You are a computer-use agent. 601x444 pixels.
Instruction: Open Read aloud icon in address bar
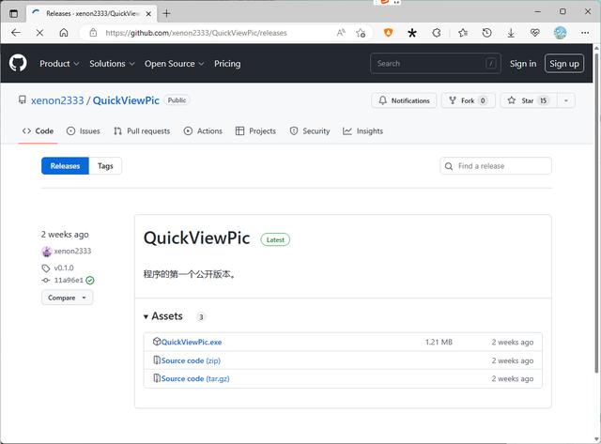coord(341,33)
